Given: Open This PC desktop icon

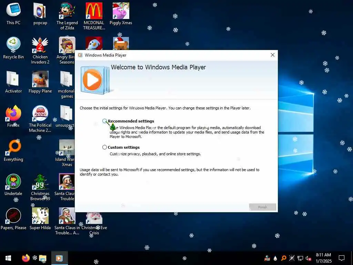Looking at the screenshot, I should [x=13, y=13].
